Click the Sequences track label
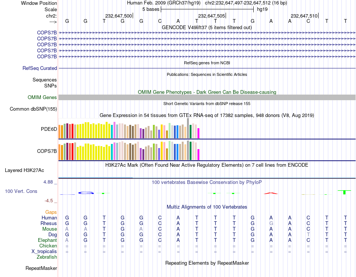 click(x=45, y=80)
